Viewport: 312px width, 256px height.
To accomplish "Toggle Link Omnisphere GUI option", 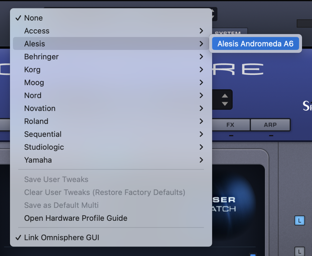I will pyautogui.click(x=61, y=238).
